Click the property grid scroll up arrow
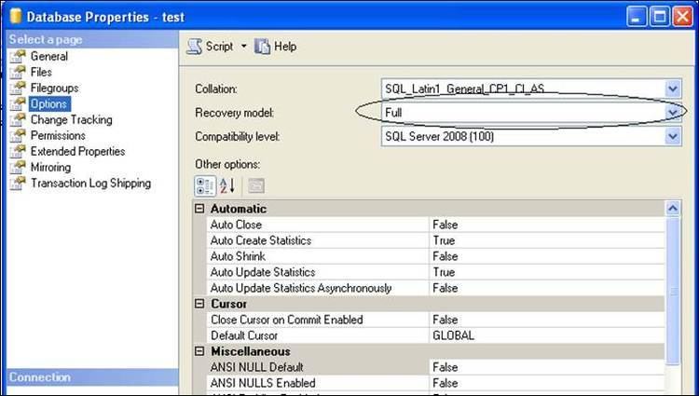The image size is (699, 396). (x=673, y=208)
